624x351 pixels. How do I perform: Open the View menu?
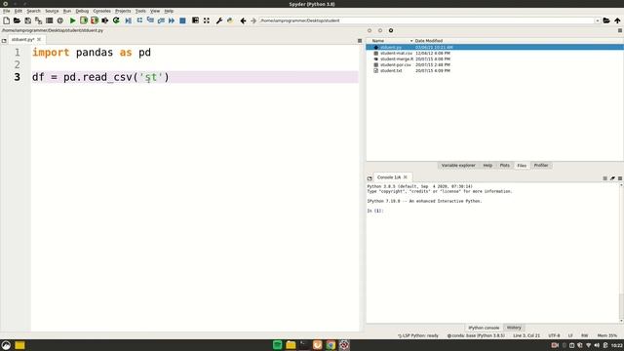pos(155,11)
